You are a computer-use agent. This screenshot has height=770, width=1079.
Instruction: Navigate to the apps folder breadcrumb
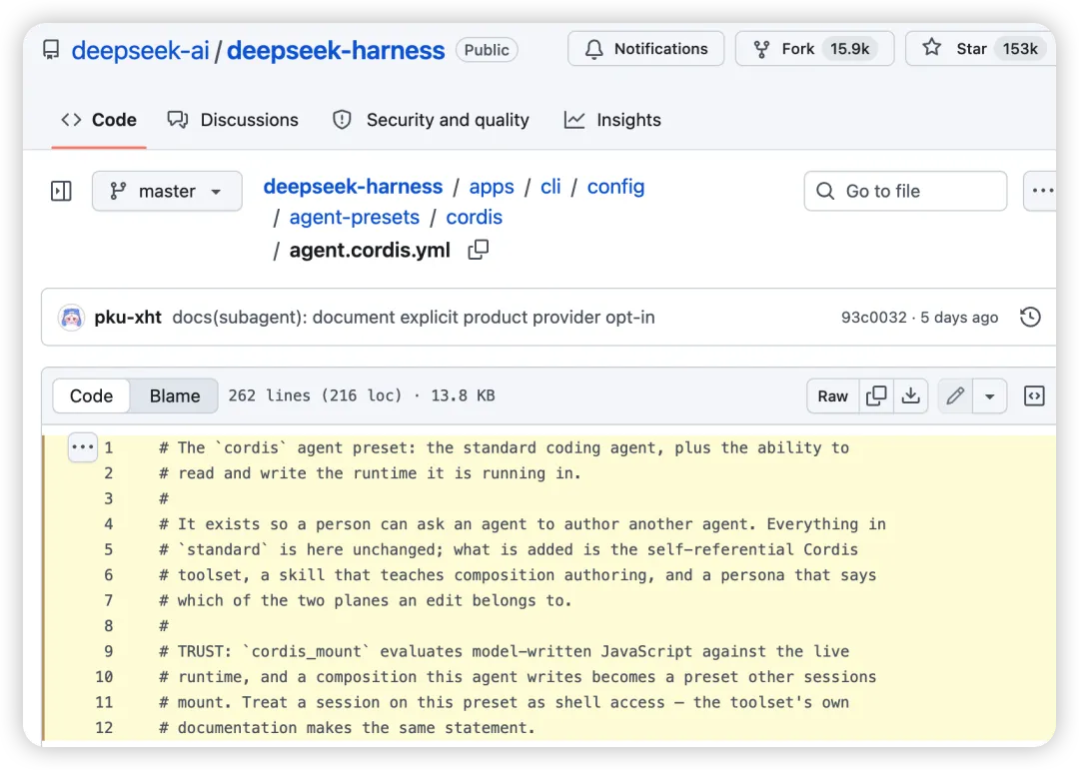pos(492,187)
